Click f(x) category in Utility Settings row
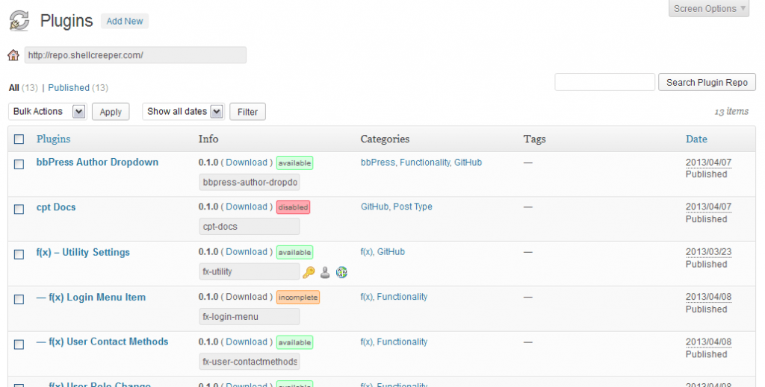The image size is (765, 387). click(366, 252)
